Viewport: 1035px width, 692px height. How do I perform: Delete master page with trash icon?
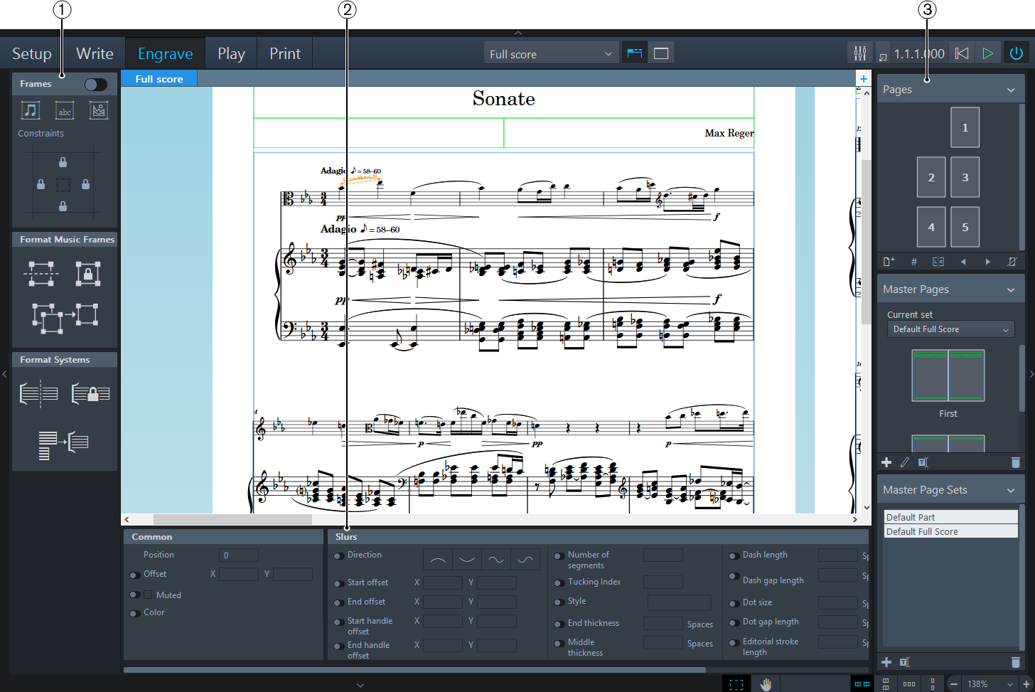[x=1016, y=462]
